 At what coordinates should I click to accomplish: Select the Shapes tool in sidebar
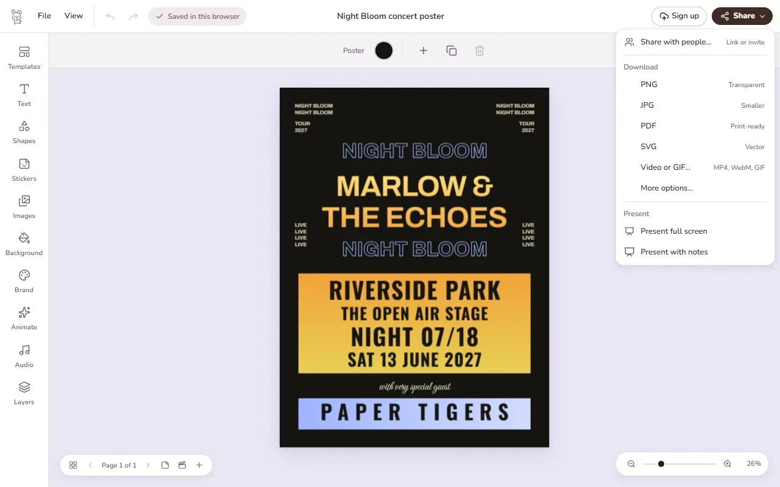point(24,132)
